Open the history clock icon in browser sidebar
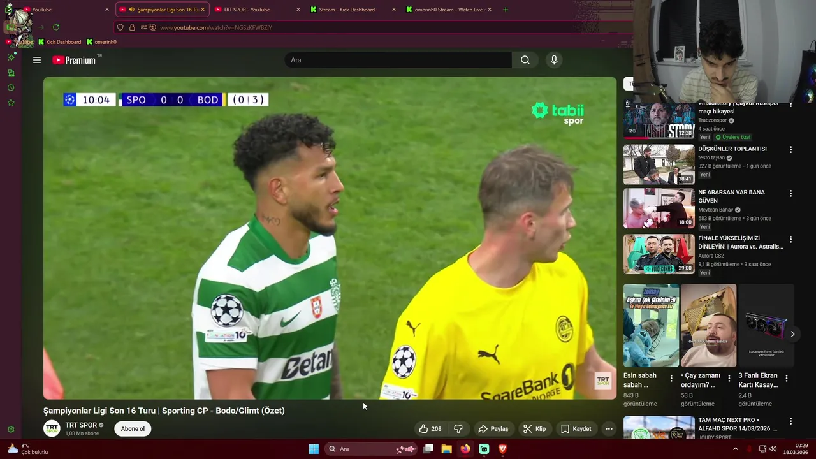The image size is (816, 459). coord(11,87)
